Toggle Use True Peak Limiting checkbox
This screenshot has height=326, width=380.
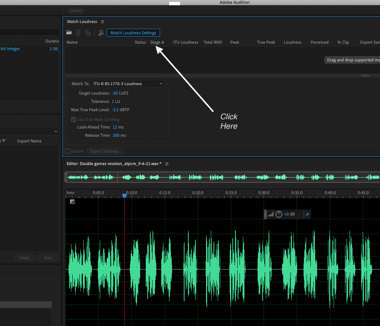(x=73, y=119)
